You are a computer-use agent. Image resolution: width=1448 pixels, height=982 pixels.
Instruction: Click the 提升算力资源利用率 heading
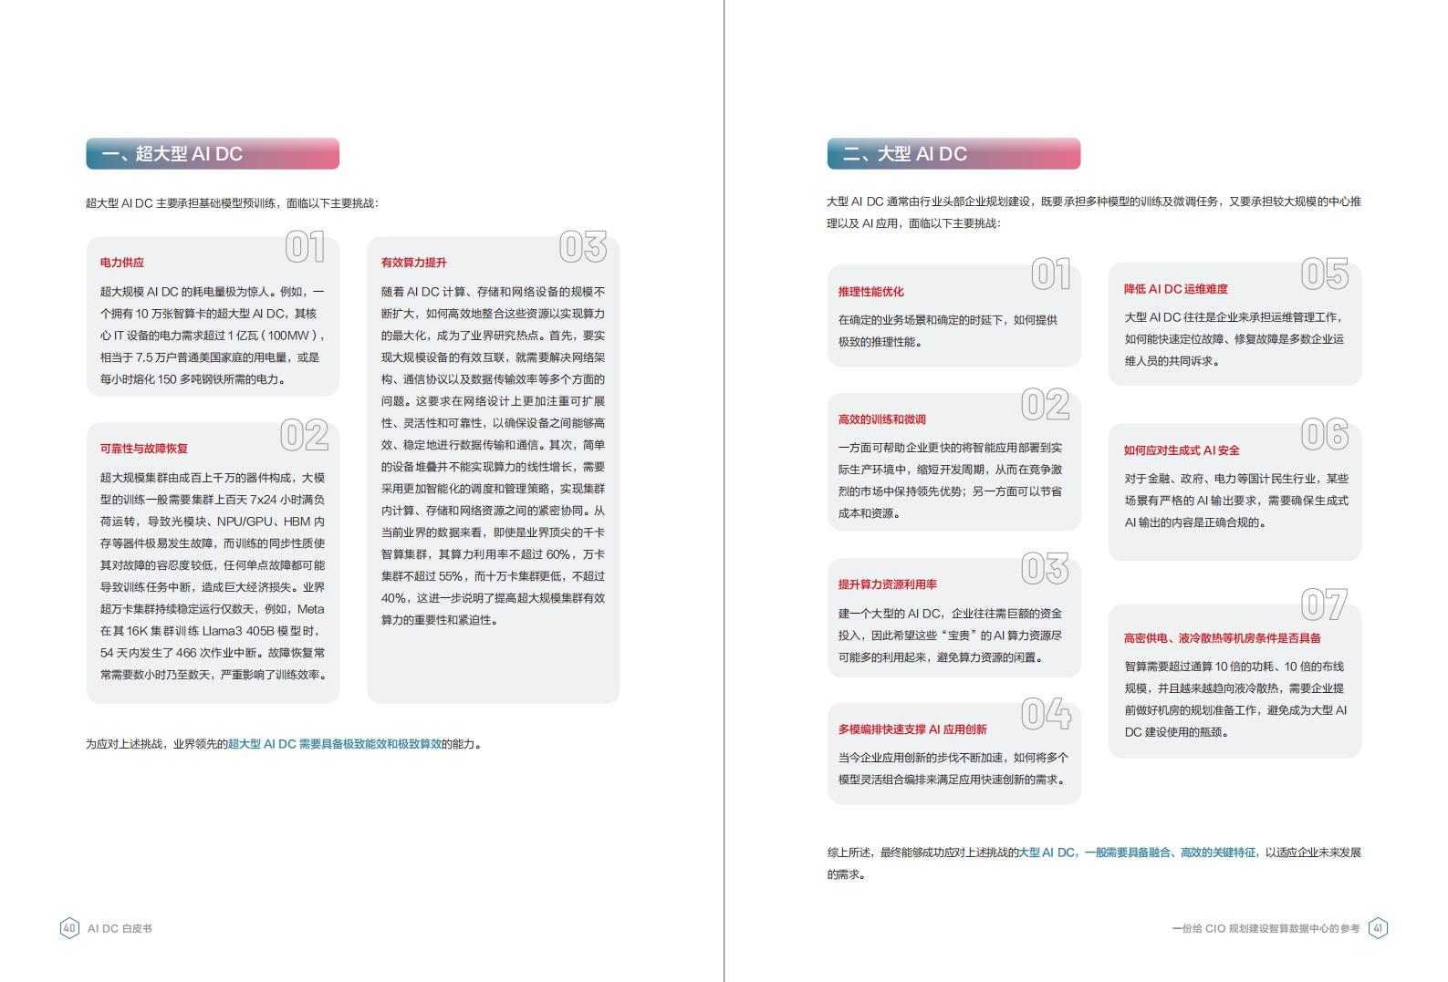(x=888, y=584)
